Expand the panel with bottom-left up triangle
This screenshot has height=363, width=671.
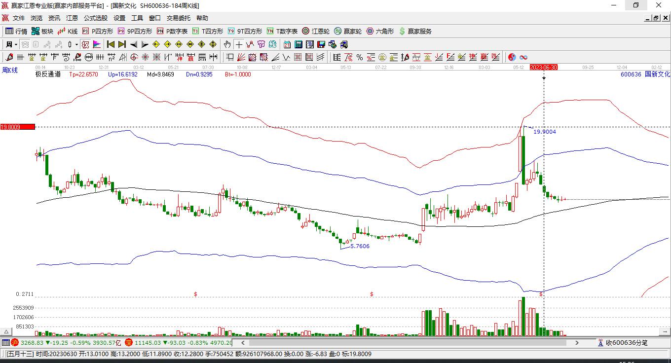(x=7, y=332)
